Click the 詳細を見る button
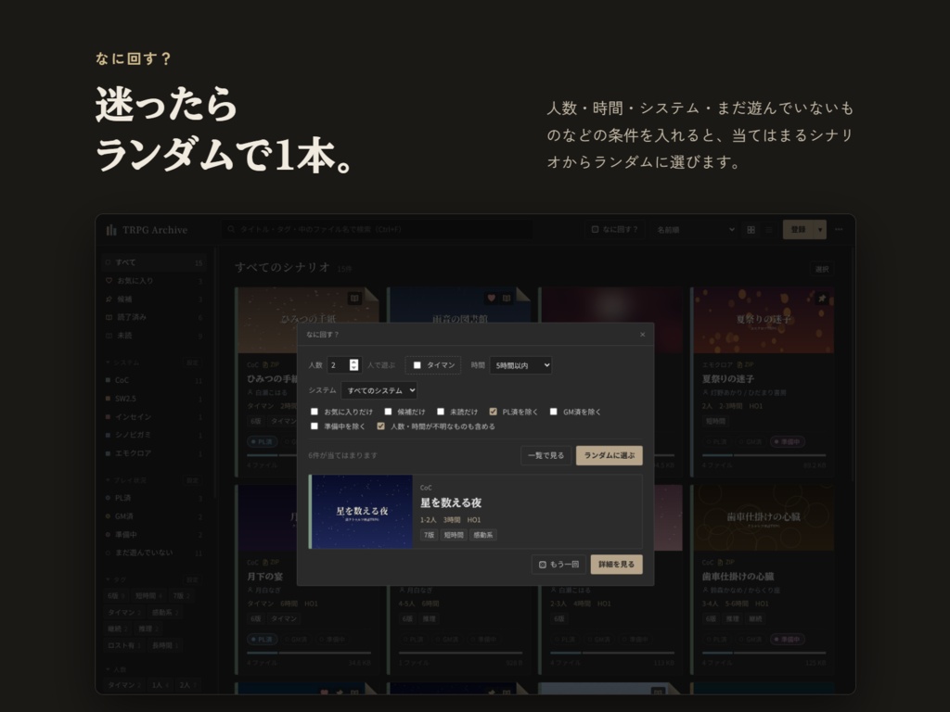The image size is (950, 712). [x=616, y=565]
